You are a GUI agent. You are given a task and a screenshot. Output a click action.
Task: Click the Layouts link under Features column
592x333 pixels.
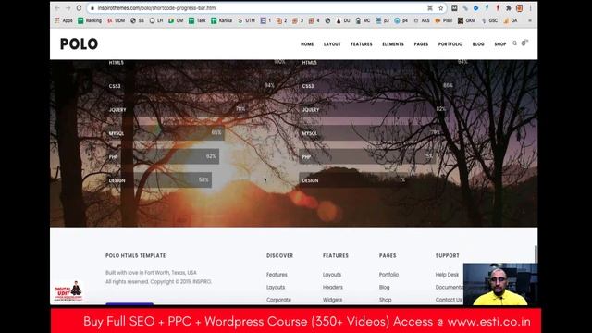click(x=332, y=275)
